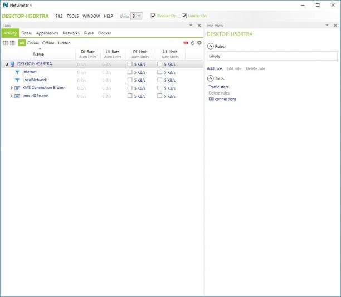Click the UL Rate column header

click(113, 54)
